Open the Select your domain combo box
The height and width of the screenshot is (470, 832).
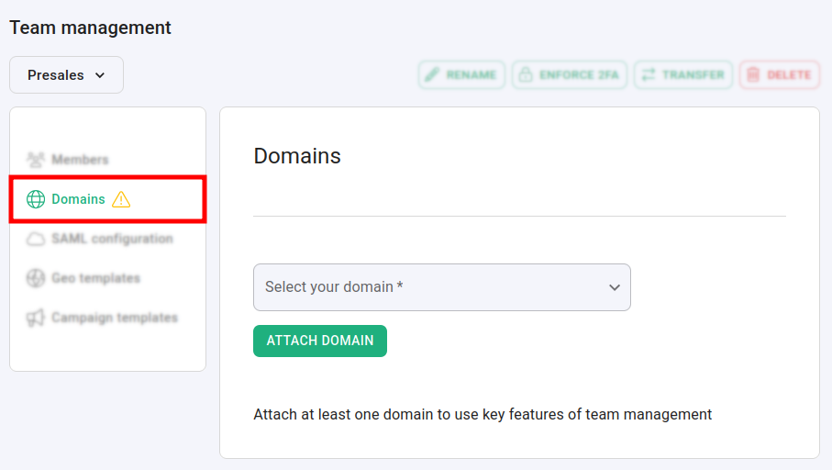[x=431, y=287]
